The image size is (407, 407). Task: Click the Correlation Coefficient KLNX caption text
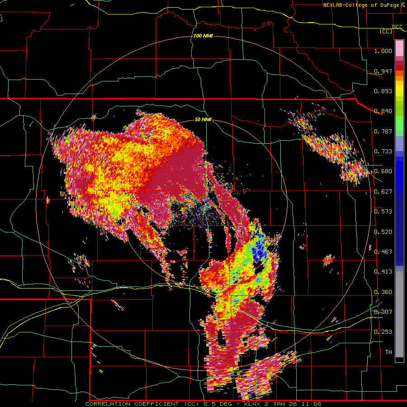[203, 404]
